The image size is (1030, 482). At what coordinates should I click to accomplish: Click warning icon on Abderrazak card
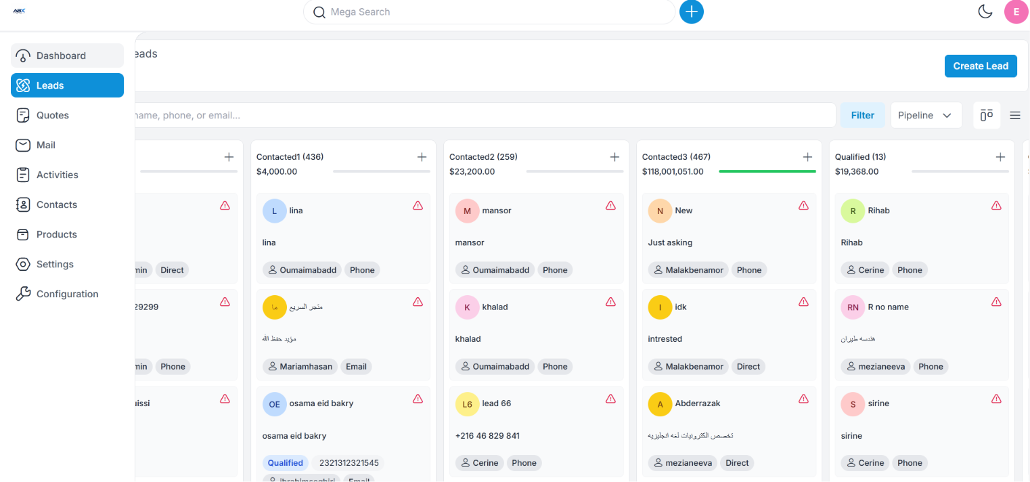tap(803, 398)
